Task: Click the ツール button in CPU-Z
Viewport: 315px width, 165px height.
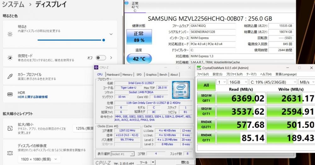Action: [144, 162]
